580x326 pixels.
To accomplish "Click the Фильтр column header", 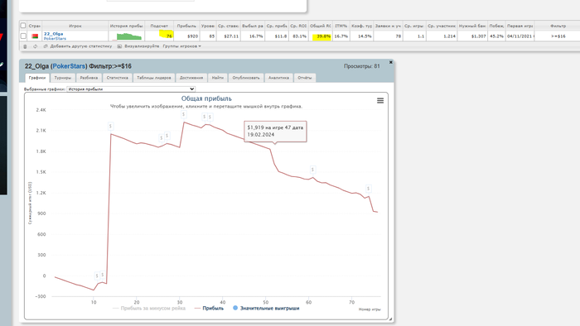I will pos(558,26).
